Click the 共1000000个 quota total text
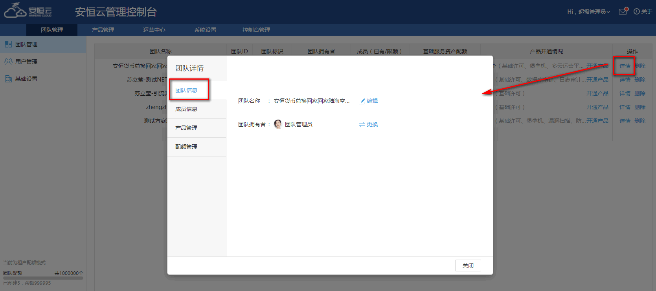The image size is (656, 291). pos(69,273)
